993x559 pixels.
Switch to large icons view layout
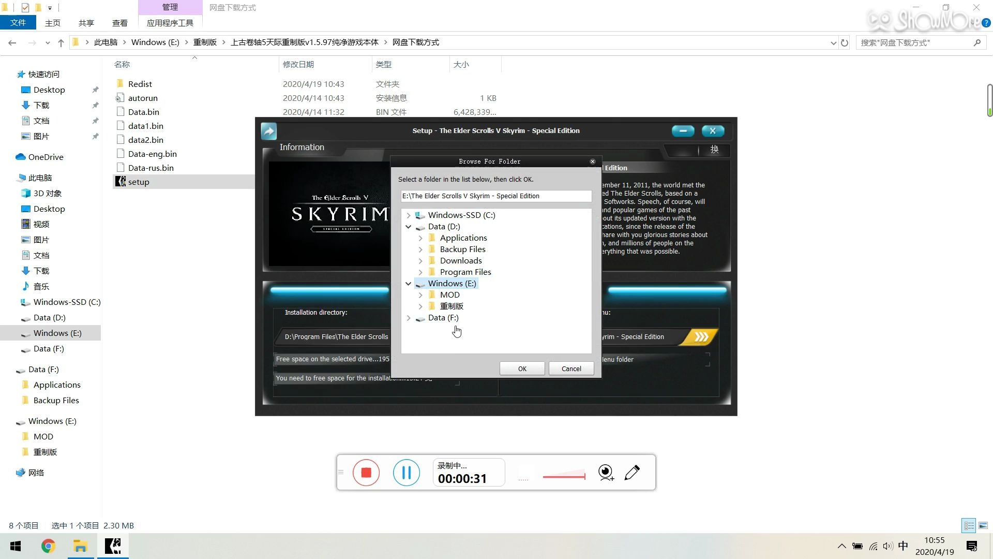tap(983, 525)
